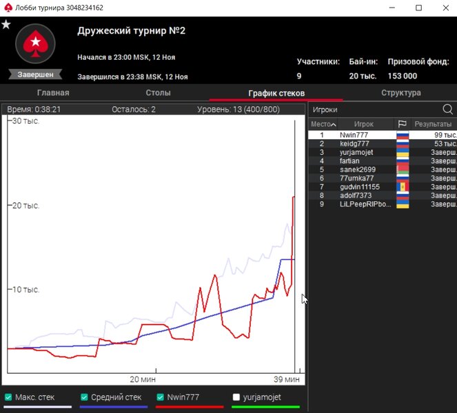Disable the Nwin777 graph line checkbox
The height and width of the screenshot is (413, 457).
[x=161, y=397]
